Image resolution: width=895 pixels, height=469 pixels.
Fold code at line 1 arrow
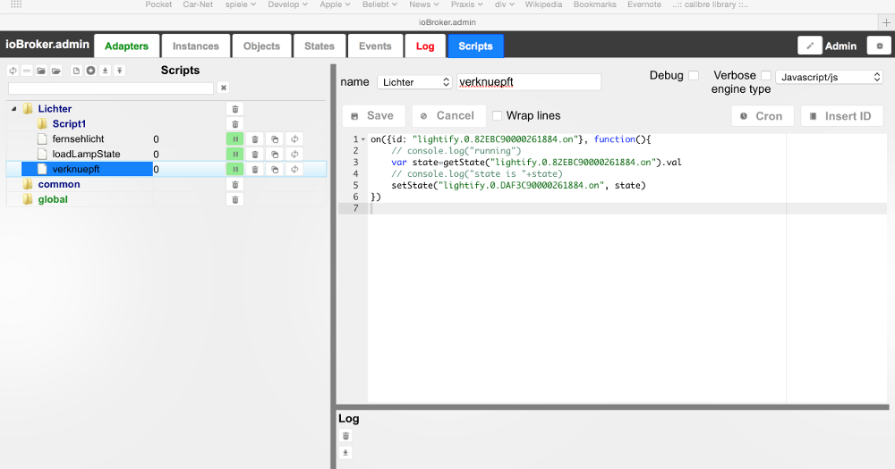(x=363, y=139)
